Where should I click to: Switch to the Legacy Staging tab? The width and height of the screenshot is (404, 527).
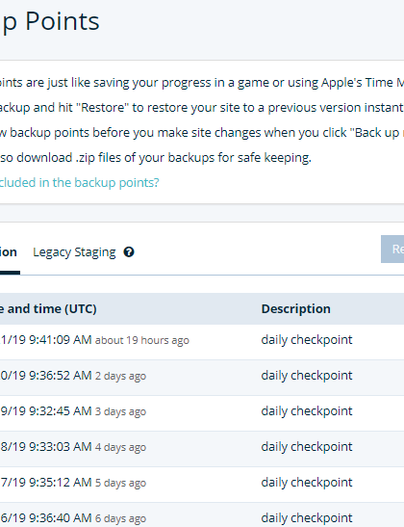tap(74, 252)
